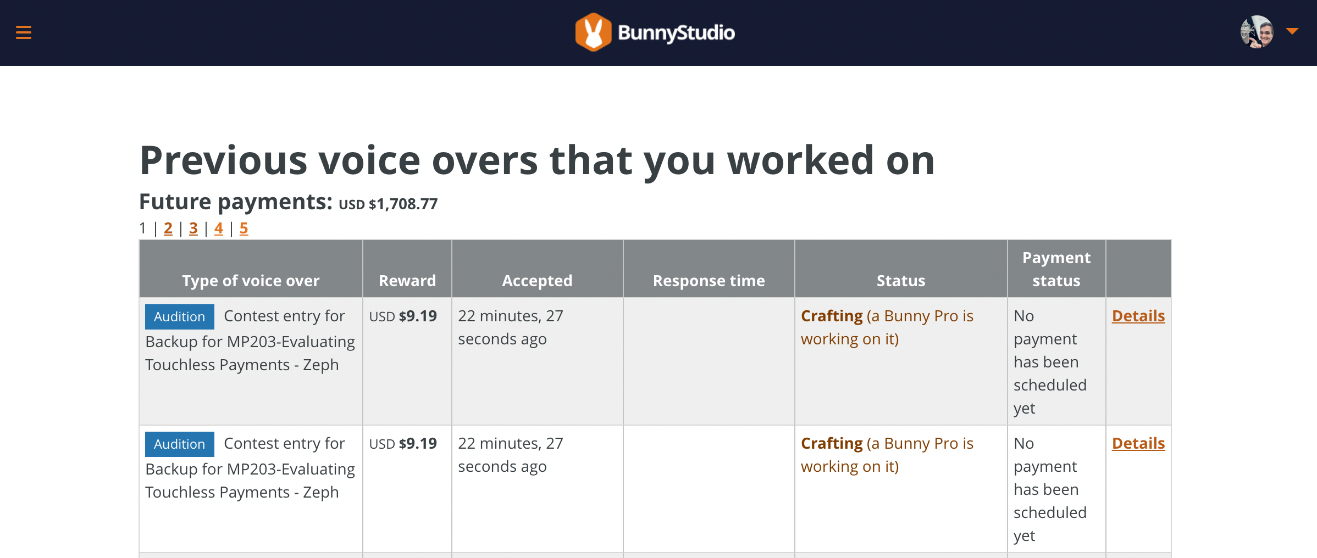Image resolution: width=1317 pixels, height=558 pixels.
Task: Go to page 2 of results
Action: click(x=168, y=228)
